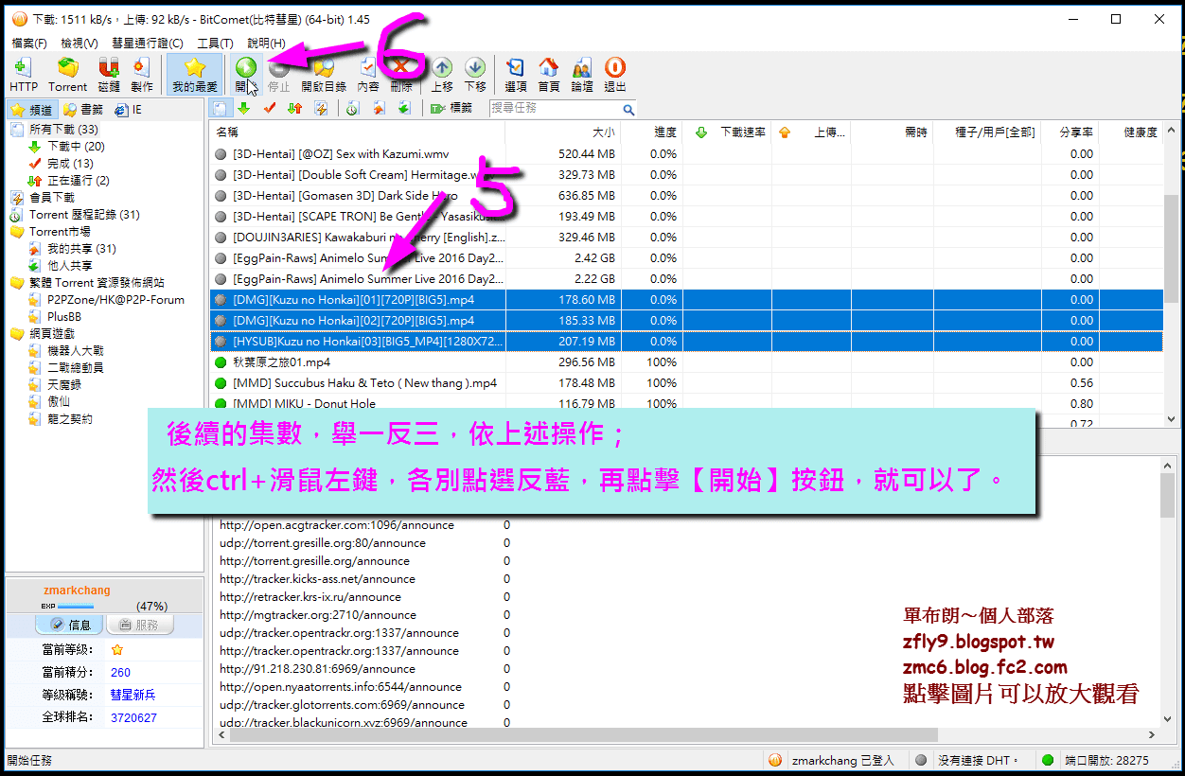The height and width of the screenshot is (776, 1185).
Task: Click the green downloading filter arrow
Action: point(244,108)
